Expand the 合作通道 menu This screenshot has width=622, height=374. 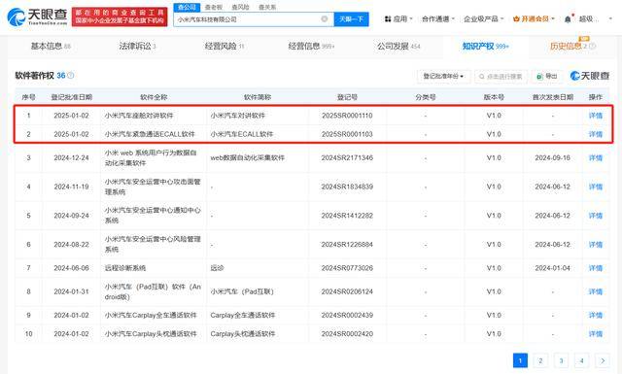[x=438, y=19]
